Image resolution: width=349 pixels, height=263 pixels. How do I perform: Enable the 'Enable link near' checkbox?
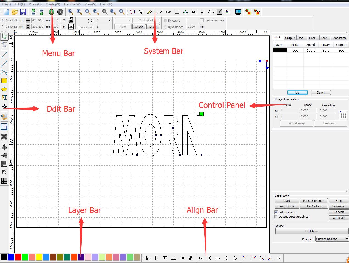pyautogui.click(x=202, y=20)
